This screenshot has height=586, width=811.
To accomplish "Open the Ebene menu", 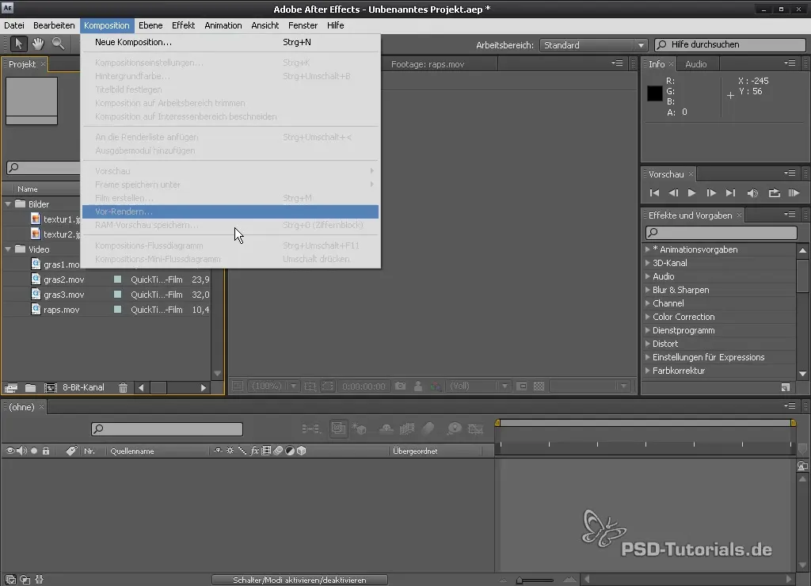I will point(150,25).
